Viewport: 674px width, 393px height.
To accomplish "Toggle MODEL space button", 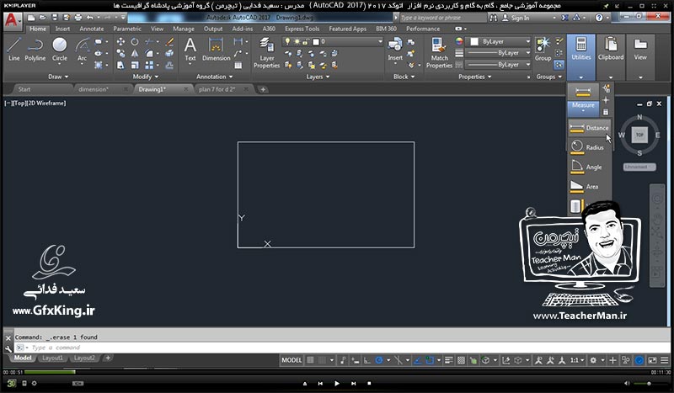I will 292,360.
